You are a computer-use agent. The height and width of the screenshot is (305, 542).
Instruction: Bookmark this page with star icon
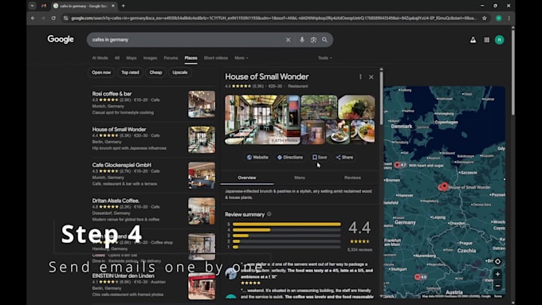(485, 18)
